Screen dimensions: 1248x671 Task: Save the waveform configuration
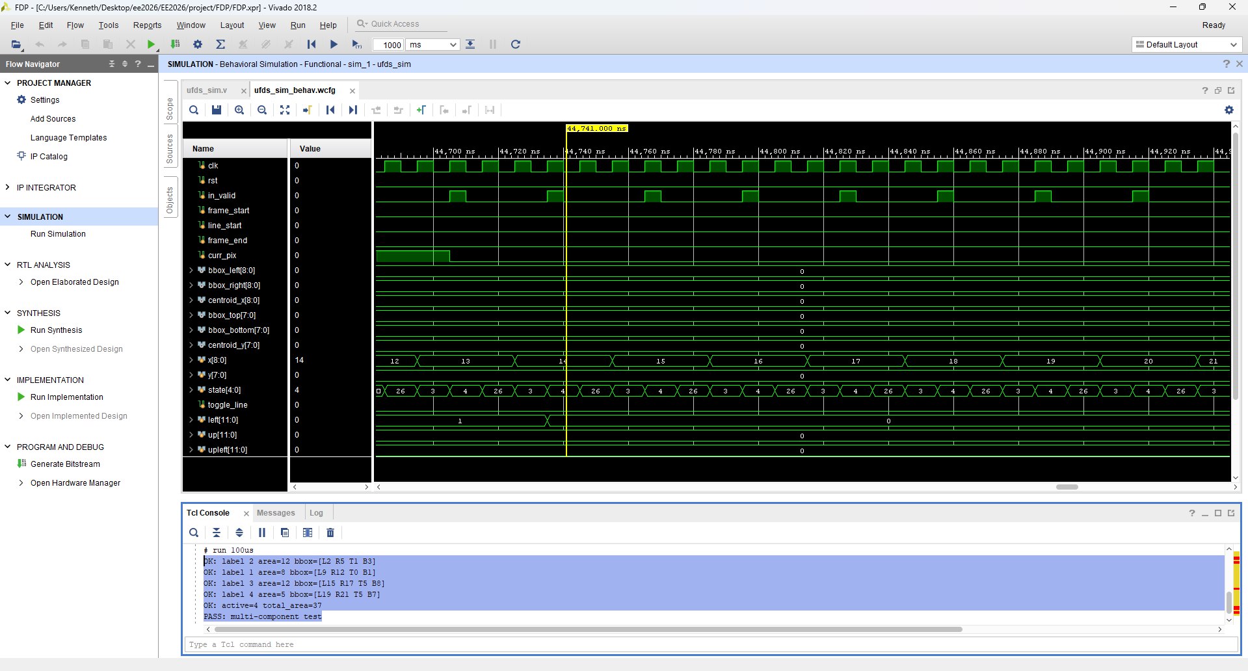click(x=217, y=110)
